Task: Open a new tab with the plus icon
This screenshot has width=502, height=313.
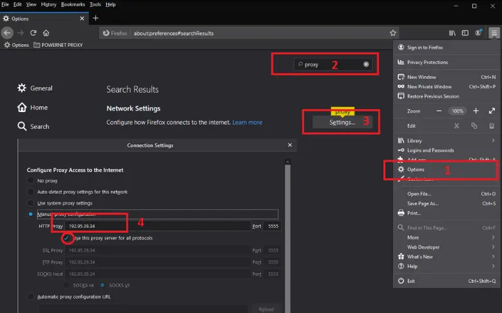Action: 95,18
